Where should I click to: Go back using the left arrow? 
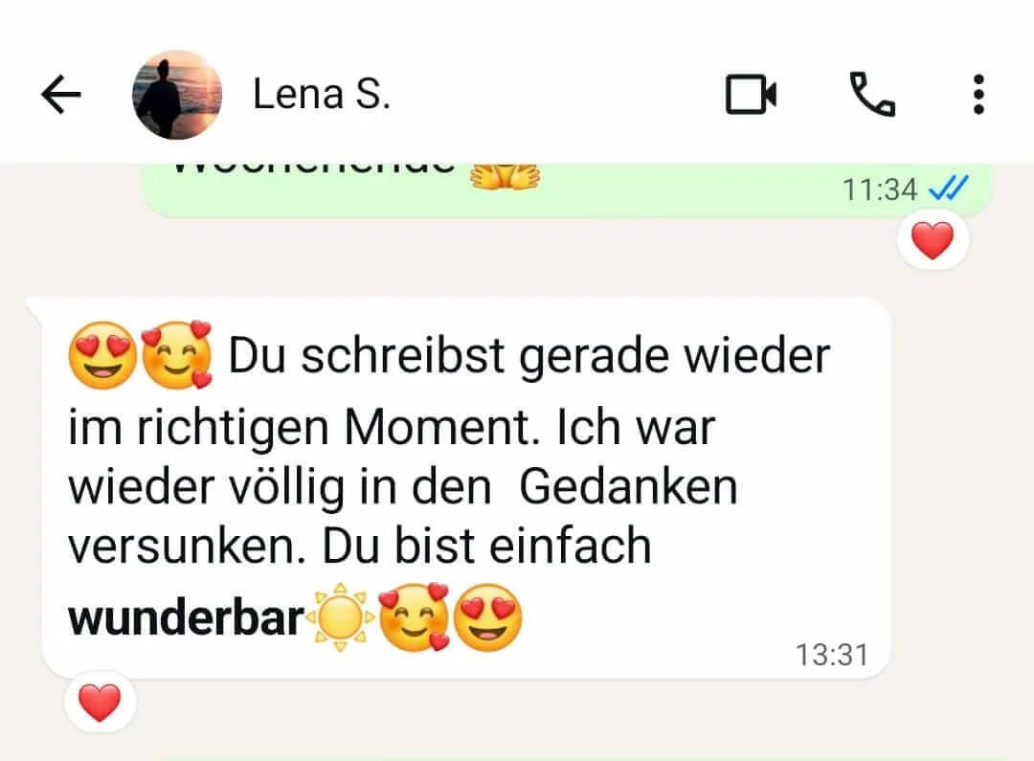(61, 95)
